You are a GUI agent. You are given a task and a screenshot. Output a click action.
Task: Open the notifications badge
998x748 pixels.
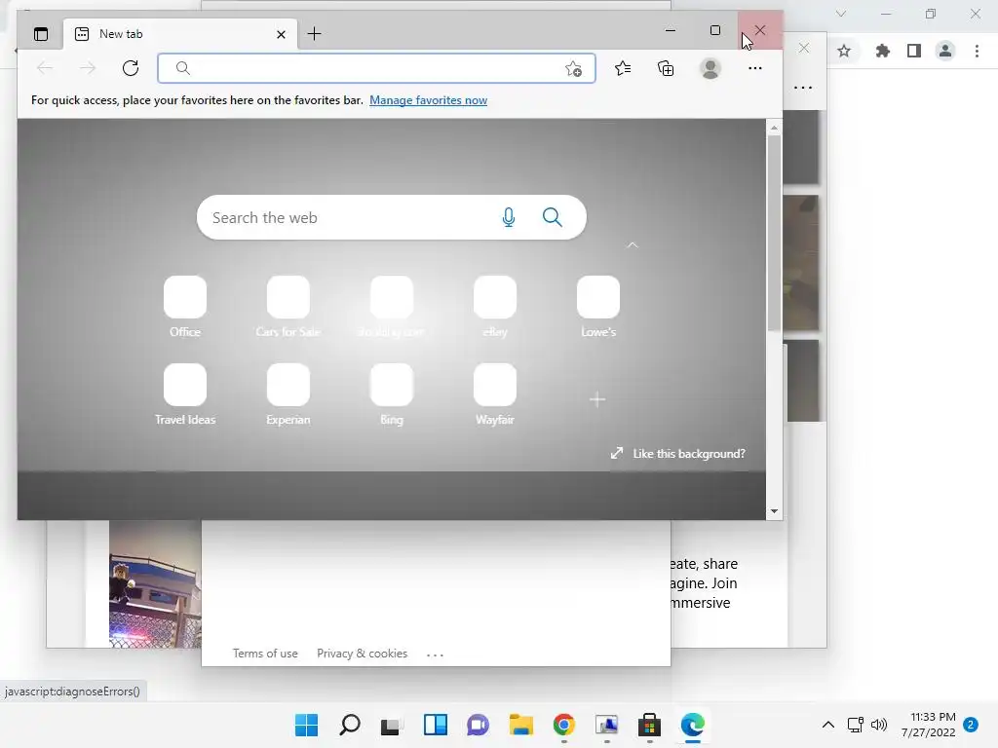coord(971,725)
